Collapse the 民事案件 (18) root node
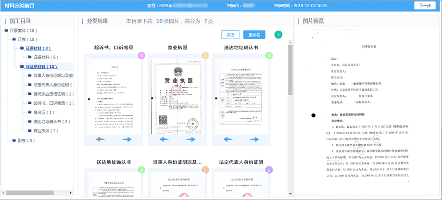 pos(6,31)
